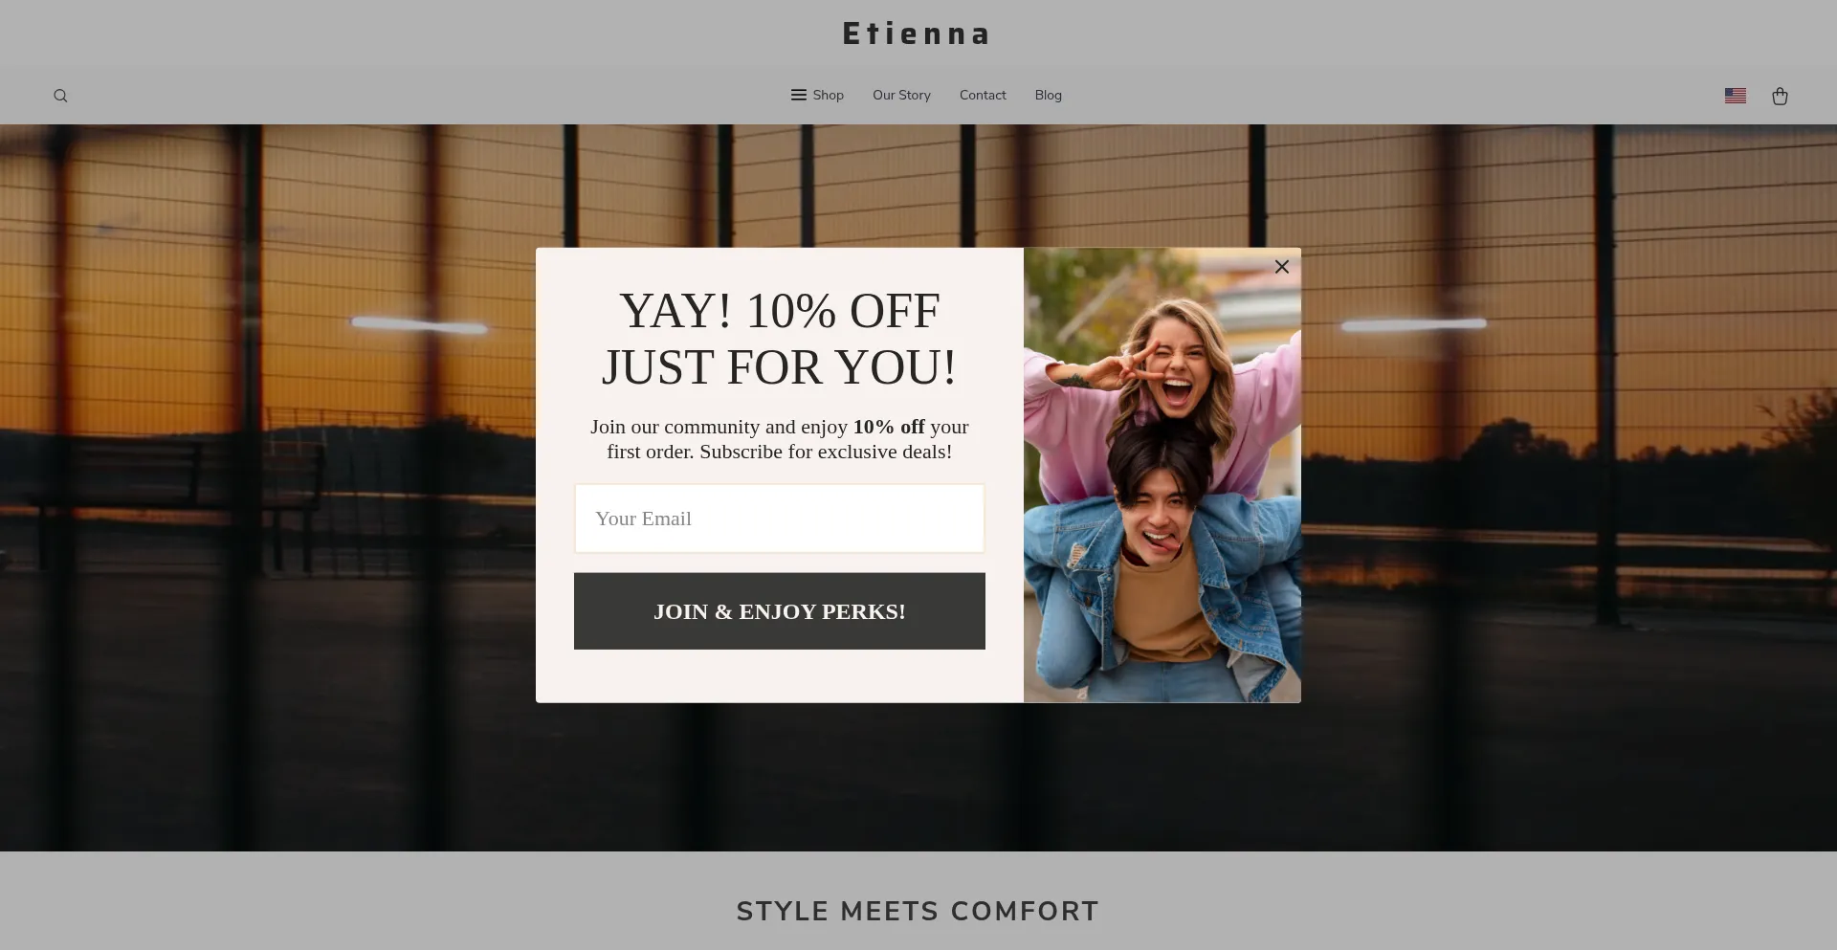Click the YAY! 10% OFF popup headline
The height and width of the screenshot is (950, 1837).
[x=779, y=339]
